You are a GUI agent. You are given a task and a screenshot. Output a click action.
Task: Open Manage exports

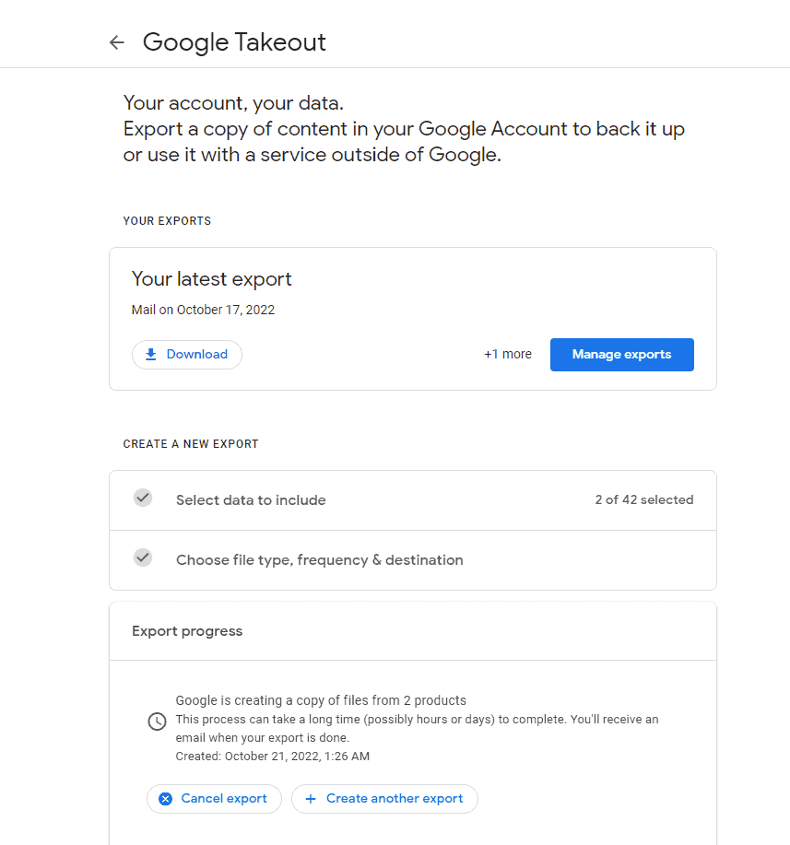coord(621,355)
